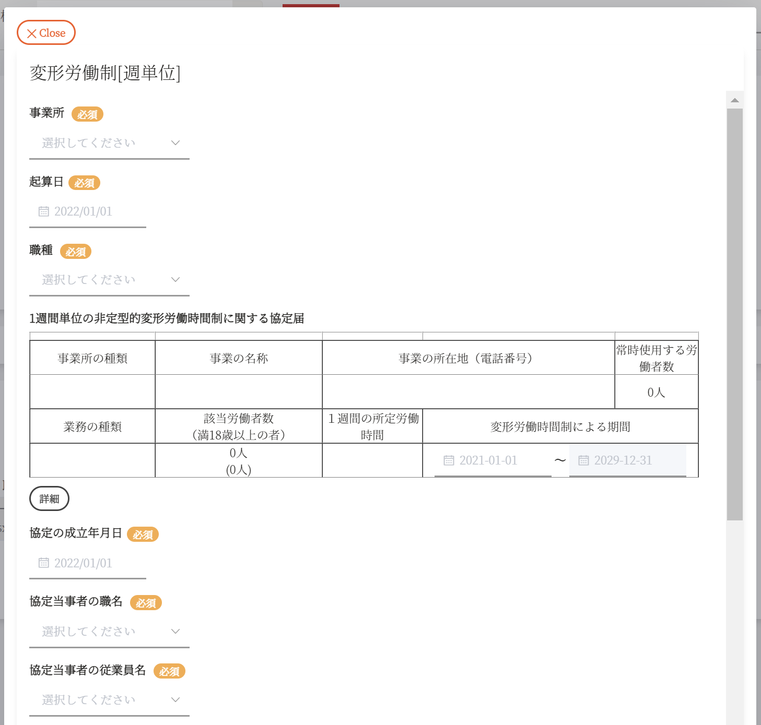Click the 事業所の種類 empty value cell

pos(92,391)
